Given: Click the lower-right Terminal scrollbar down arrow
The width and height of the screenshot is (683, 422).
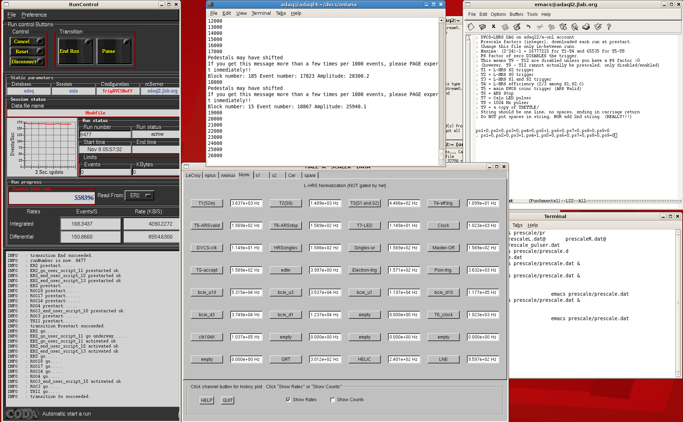Looking at the screenshot, I should 678,375.
